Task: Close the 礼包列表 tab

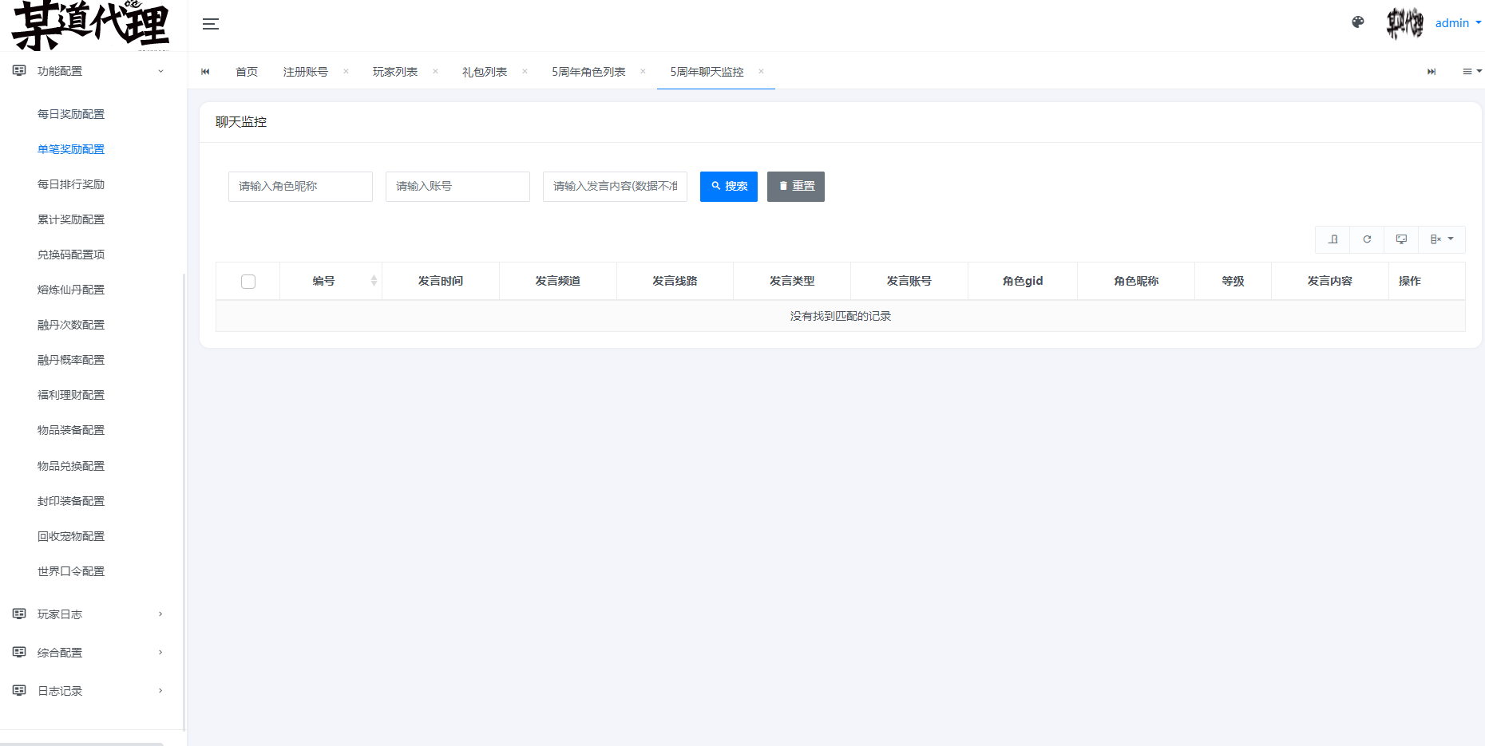Action: (525, 71)
